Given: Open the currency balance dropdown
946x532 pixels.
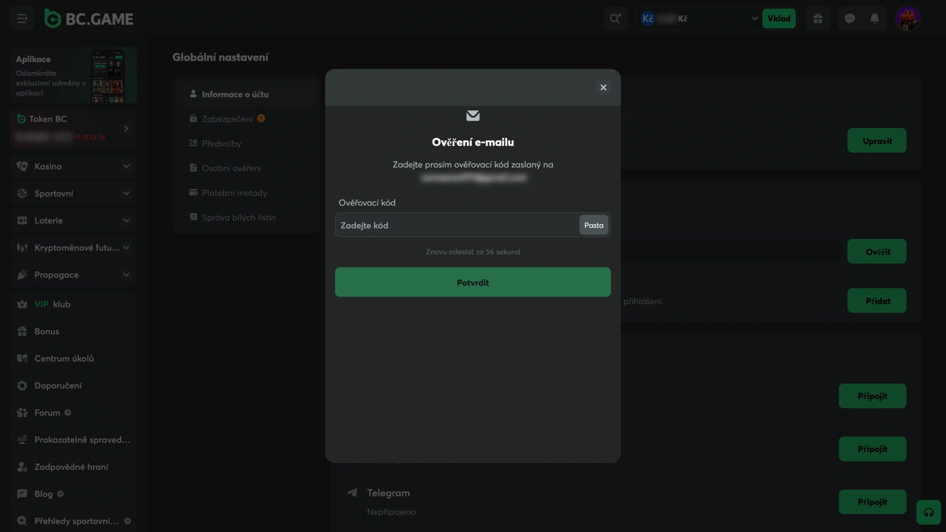Looking at the screenshot, I should point(754,19).
